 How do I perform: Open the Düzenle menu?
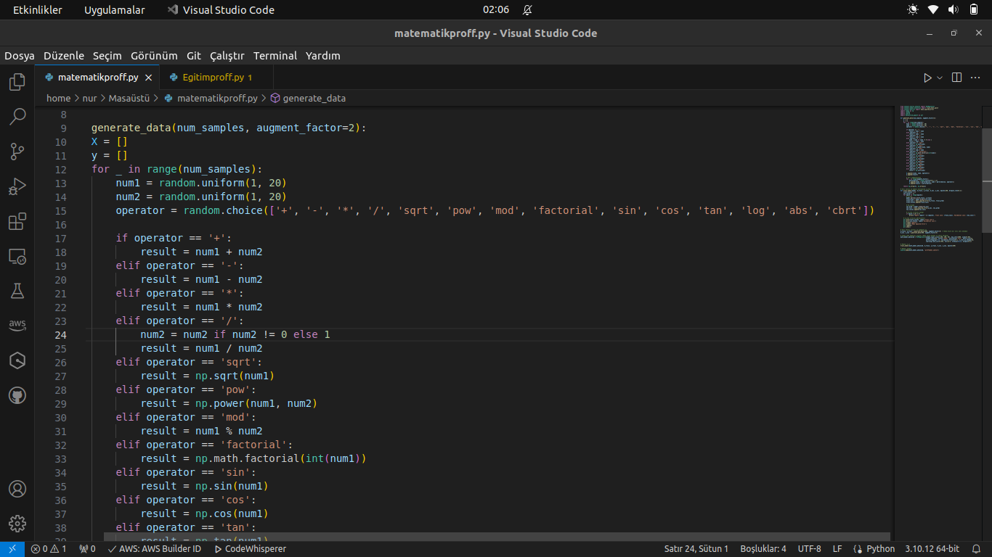click(x=64, y=56)
